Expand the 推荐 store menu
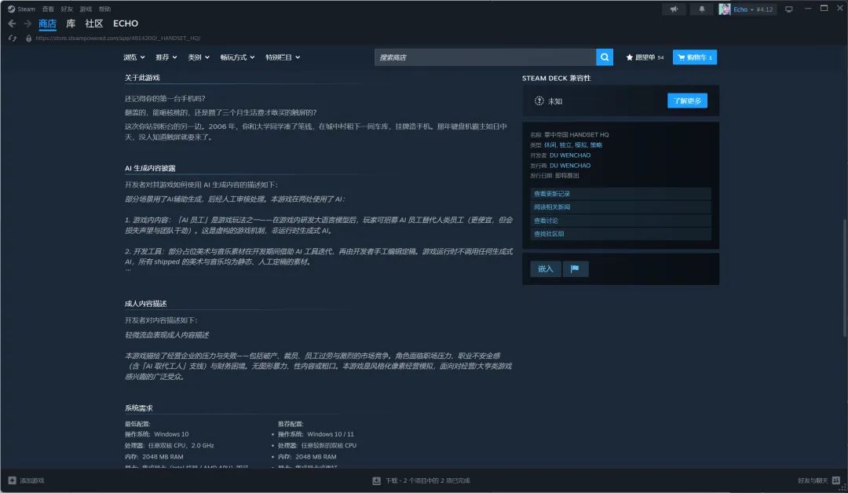 tap(166, 57)
